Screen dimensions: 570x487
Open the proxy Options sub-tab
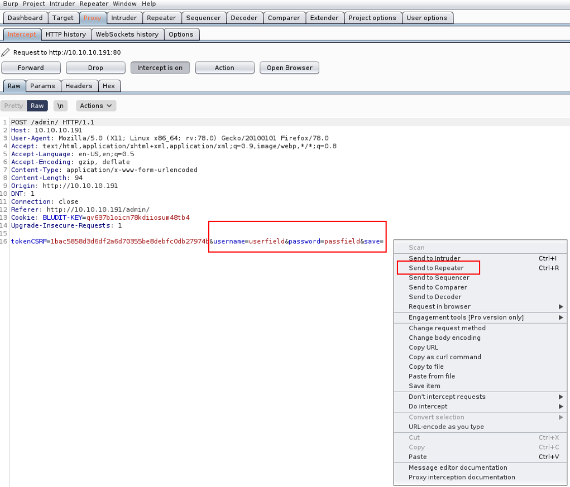tap(181, 34)
